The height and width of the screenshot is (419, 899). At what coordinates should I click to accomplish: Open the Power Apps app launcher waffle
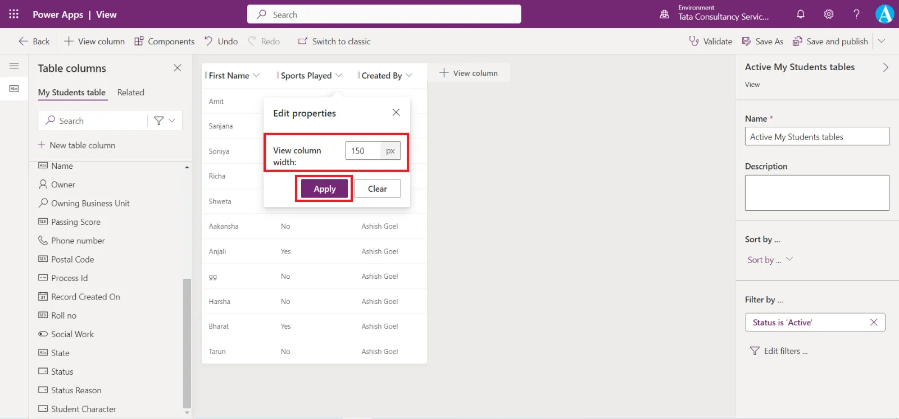click(x=14, y=14)
